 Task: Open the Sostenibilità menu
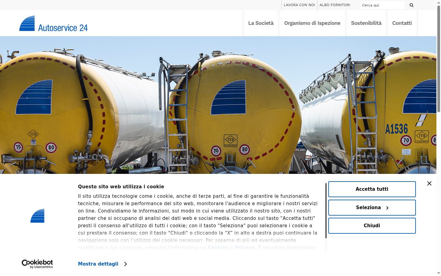[366, 23]
